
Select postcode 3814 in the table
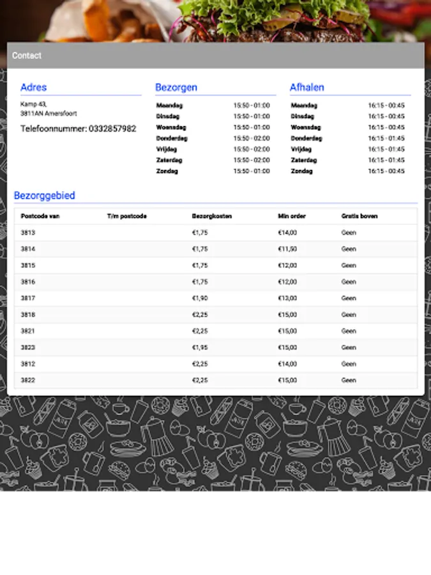point(28,249)
